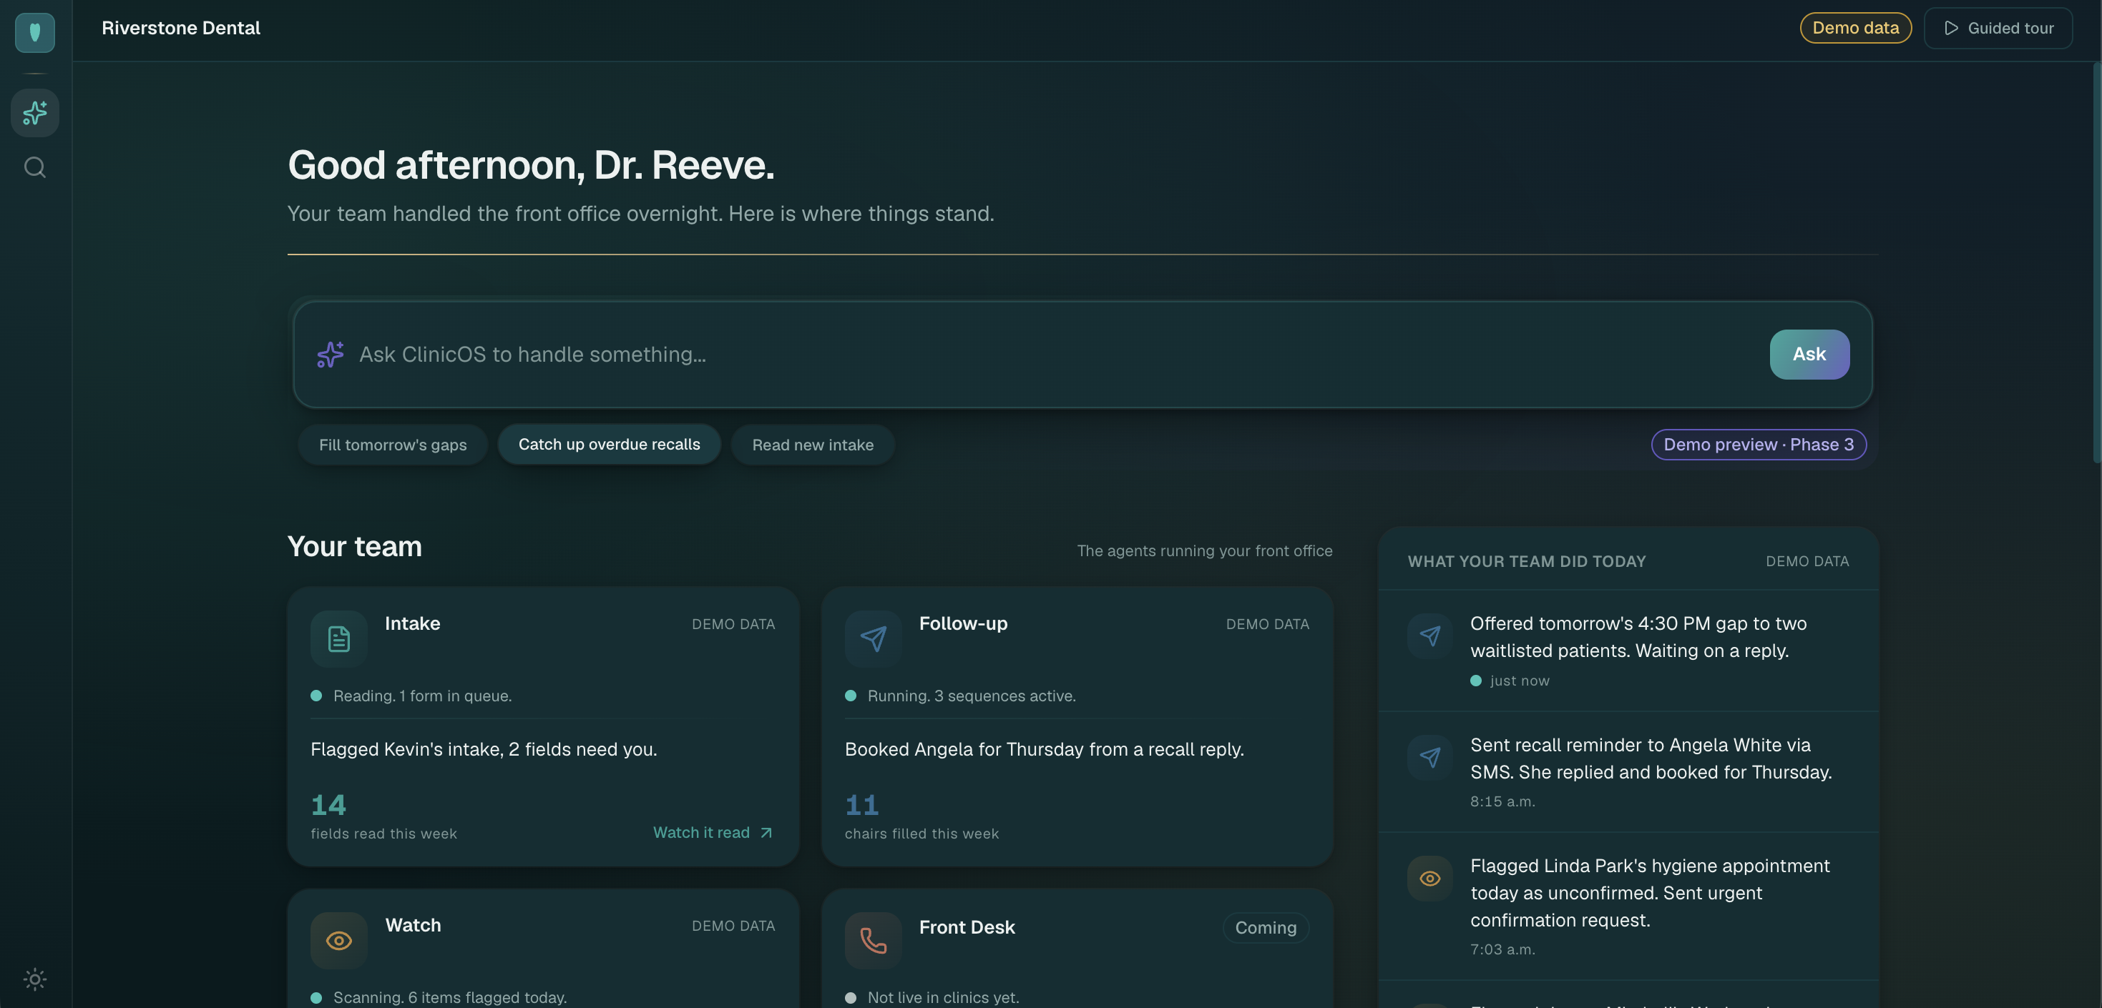2102x1008 pixels.
Task: Click the Demo data badge in header
Action: click(x=1856, y=28)
